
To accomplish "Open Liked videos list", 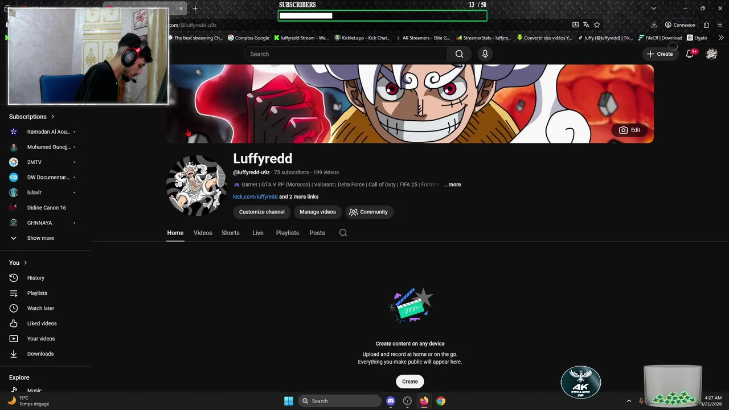I will [x=46, y=323].
